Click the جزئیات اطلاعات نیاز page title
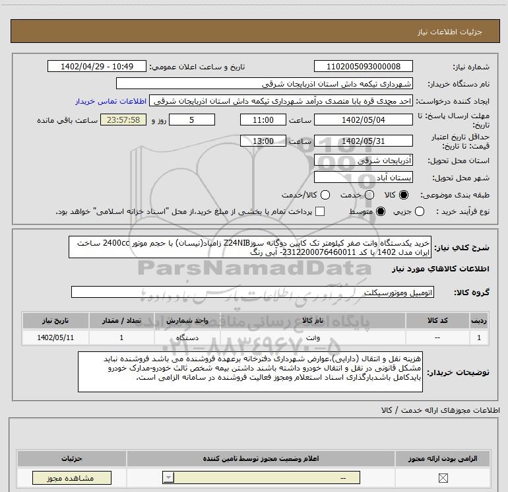The image size is (508, 492). pyautogui.click(x=449, y=32)
